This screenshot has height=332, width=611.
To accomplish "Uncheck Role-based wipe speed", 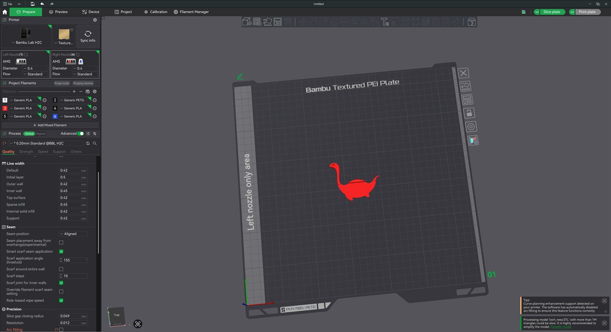I will tap(61, 300).
